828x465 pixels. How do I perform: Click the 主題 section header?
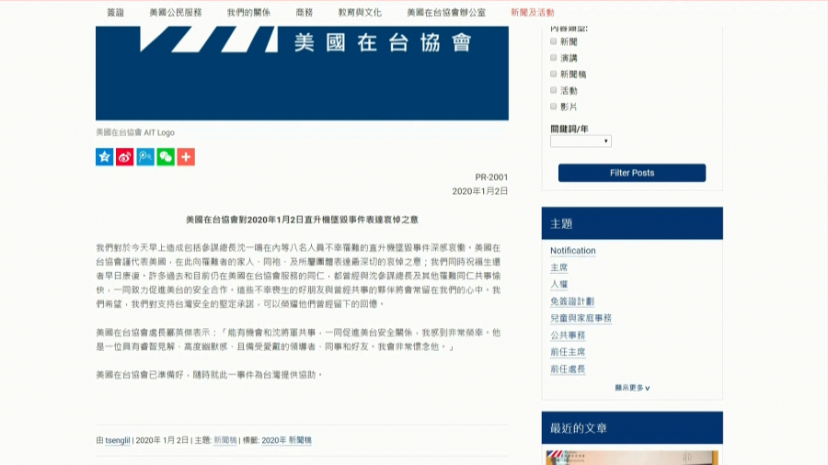click(632, 223)
